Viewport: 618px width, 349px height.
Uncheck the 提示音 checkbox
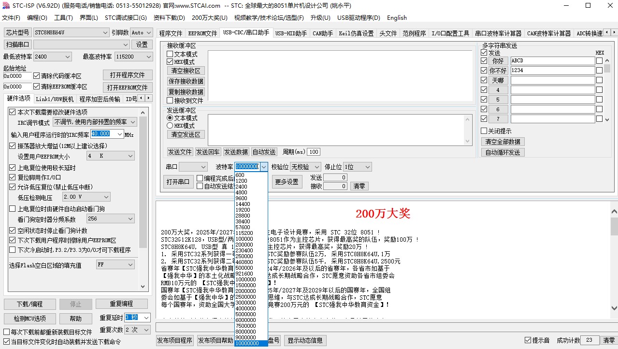[x=528, y=340]
